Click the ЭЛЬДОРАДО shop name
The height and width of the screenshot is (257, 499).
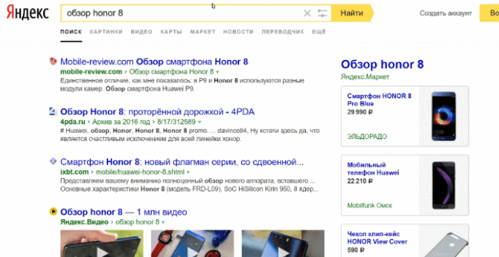(367, 137)
